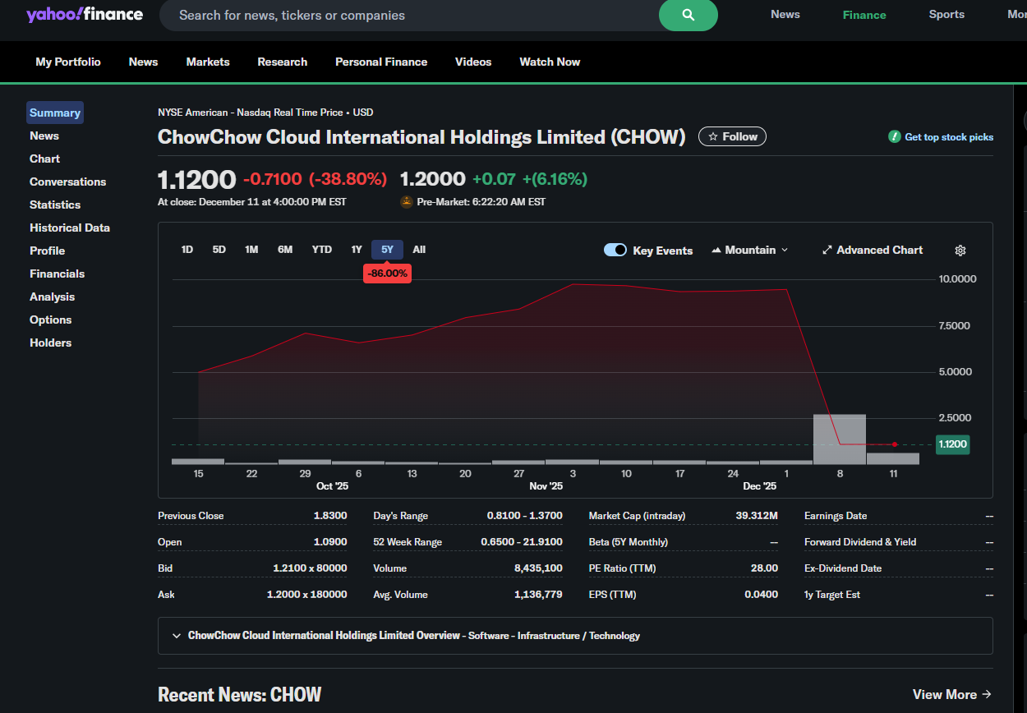Screen dimensions: 1027x713
Task: Go to Sports in the top header
Action: pos(946,15)
